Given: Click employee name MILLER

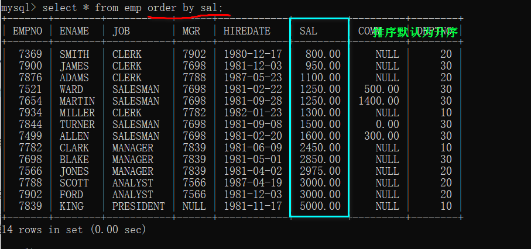Looking at the screenshot, I should coord(77,113).
